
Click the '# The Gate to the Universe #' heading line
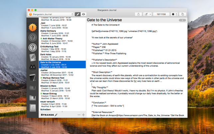106,25
